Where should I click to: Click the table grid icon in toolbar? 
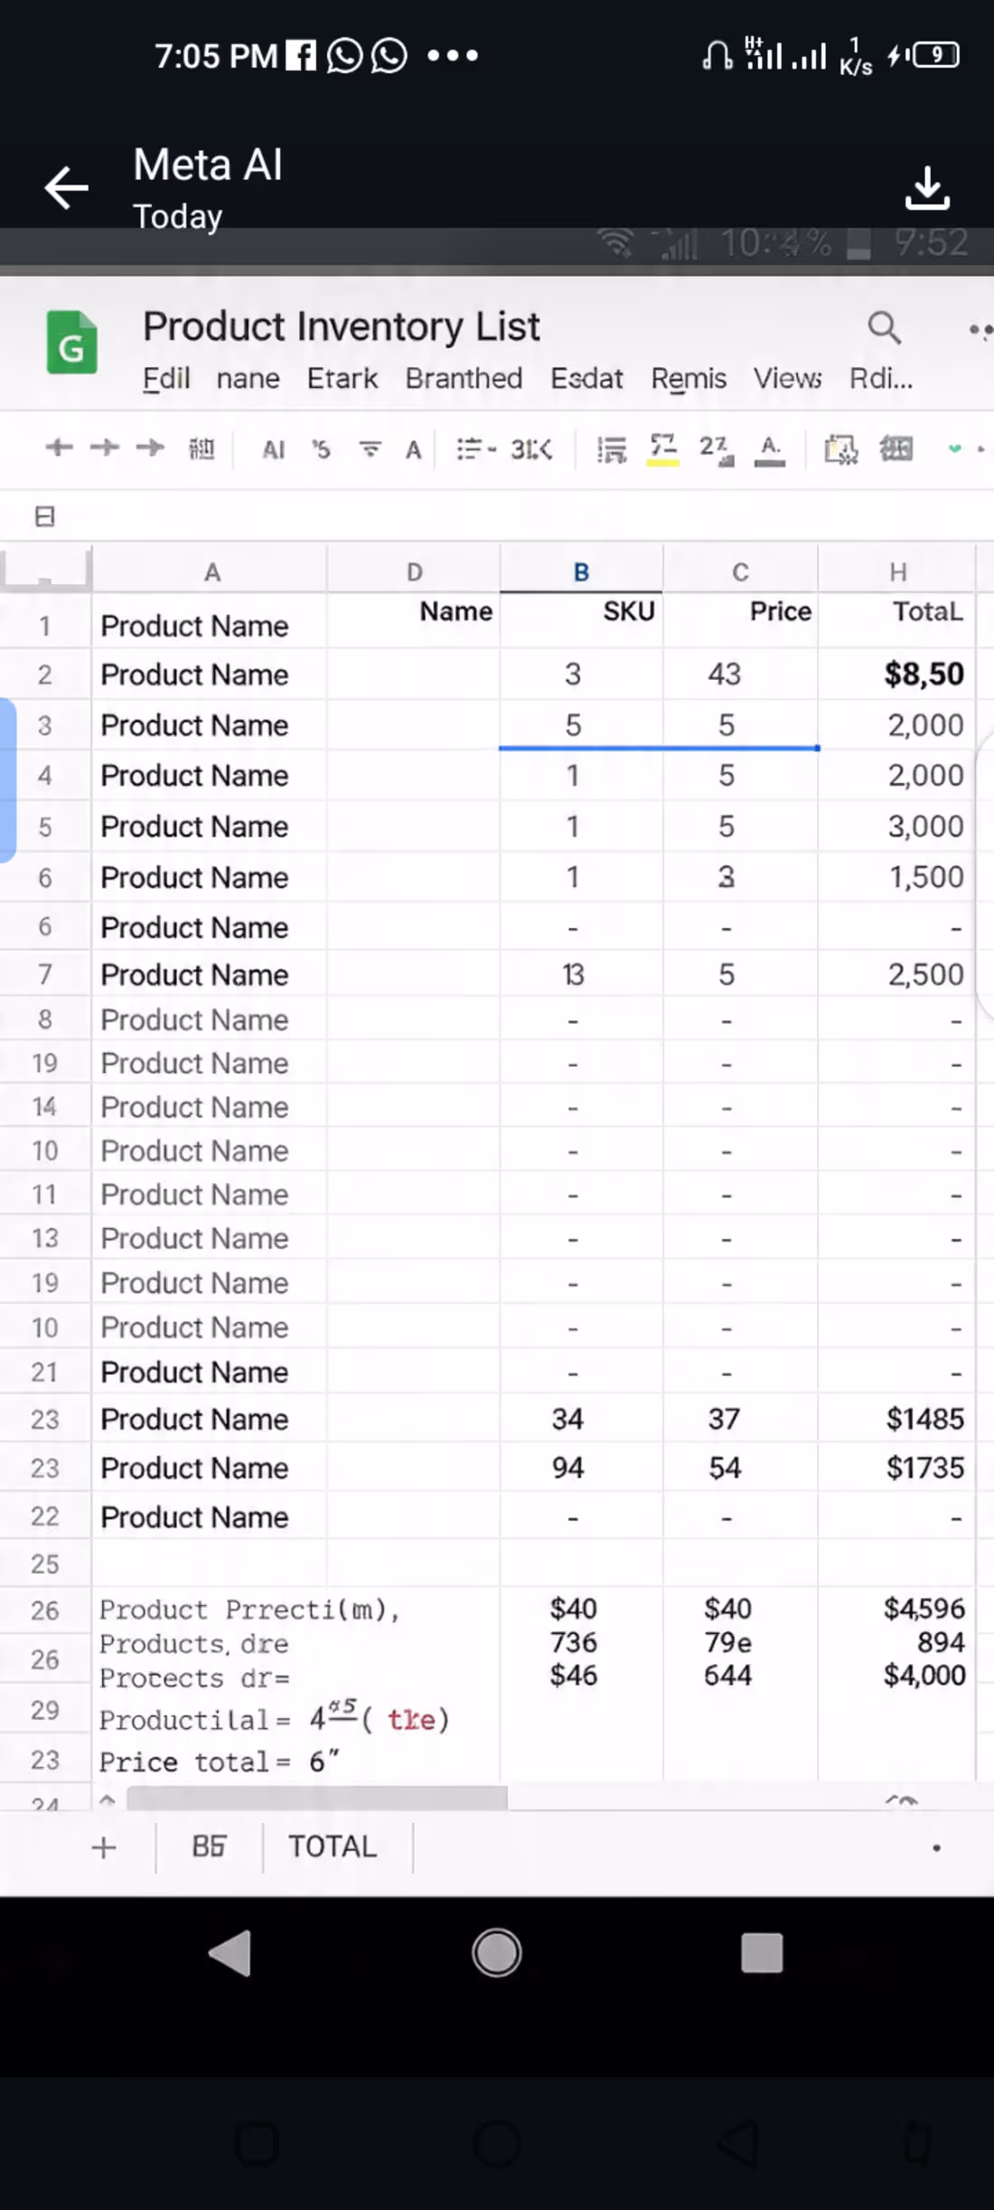pos(896,449)
